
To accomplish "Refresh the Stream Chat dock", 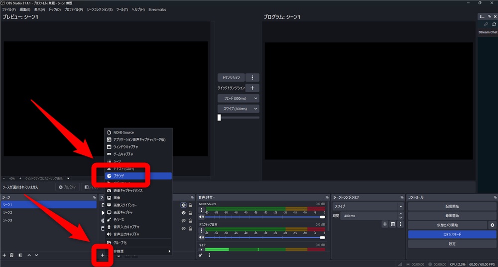I will [x=494, y=24].
